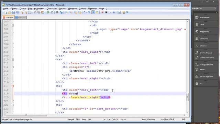Click the Copy toolbar icon
Viewport: 220px width, 124px height.
pyautogui.click(x=38, y=12)
